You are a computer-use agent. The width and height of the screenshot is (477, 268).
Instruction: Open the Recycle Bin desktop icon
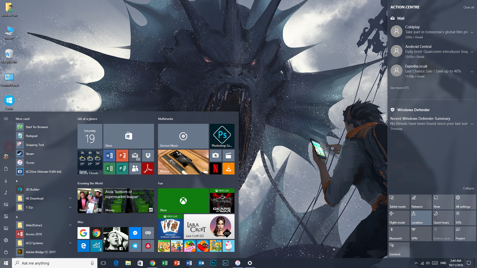point(9,56)
